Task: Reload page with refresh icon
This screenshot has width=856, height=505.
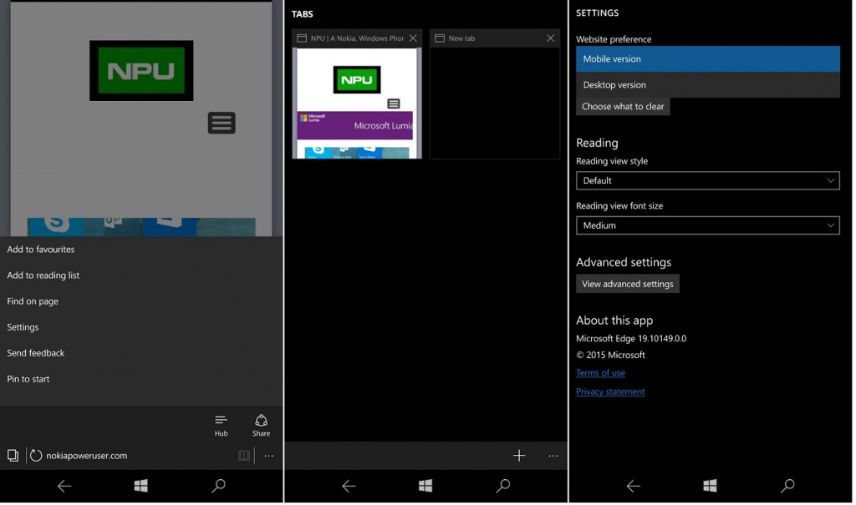Action: 35,456
